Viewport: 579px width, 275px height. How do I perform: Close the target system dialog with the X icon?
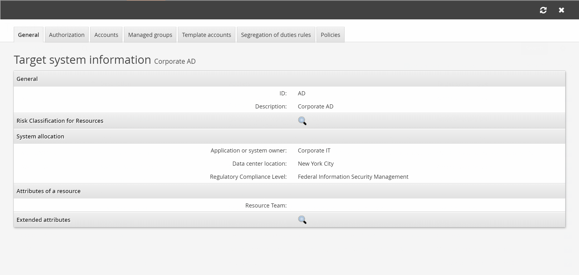[561, 10]
